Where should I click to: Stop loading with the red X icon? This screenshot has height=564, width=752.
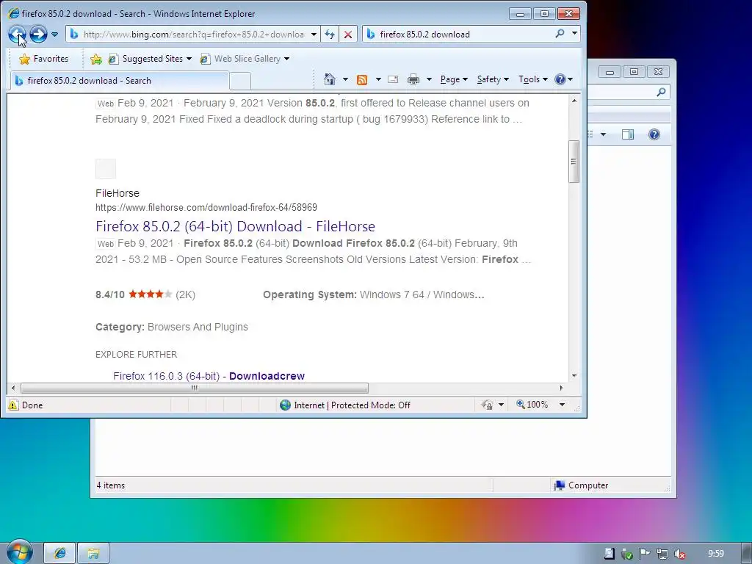tap(348, 35)
